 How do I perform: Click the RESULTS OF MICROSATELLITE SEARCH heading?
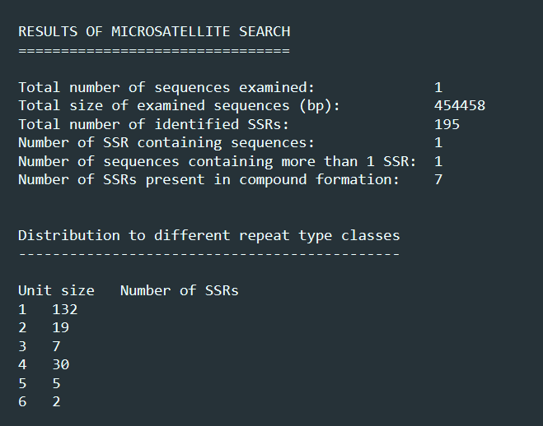154,32
